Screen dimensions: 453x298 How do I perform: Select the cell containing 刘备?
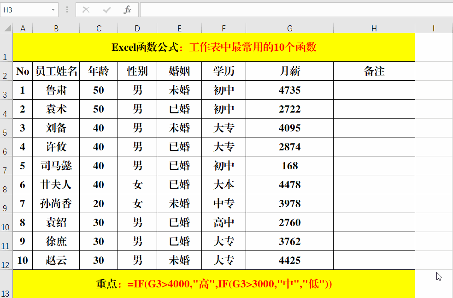tap(56, 128)
